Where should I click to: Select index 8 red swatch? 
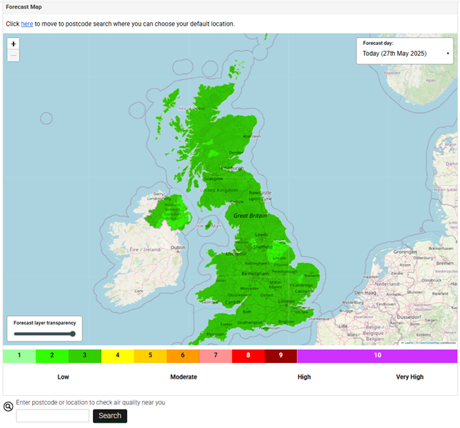pyautogui.click(x=248, y=356)
